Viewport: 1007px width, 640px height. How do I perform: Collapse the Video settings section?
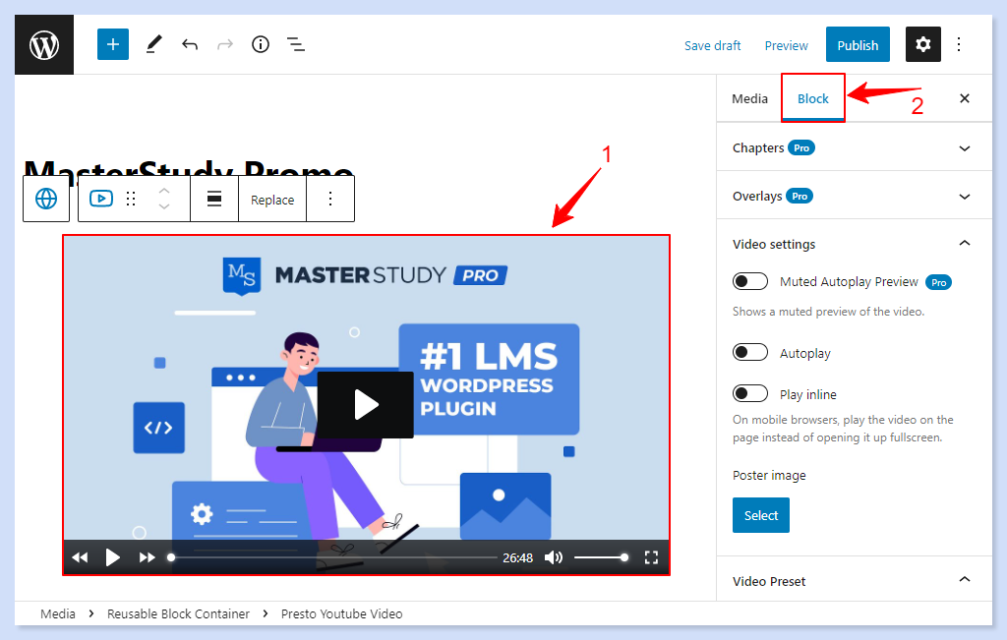click(964, 244)
